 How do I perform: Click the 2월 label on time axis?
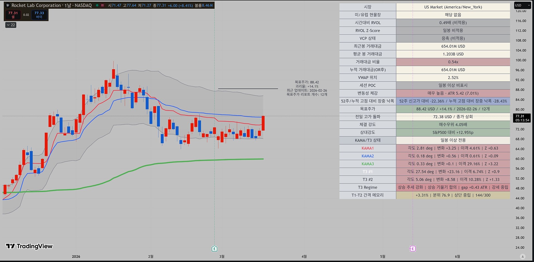coord(151,256)
